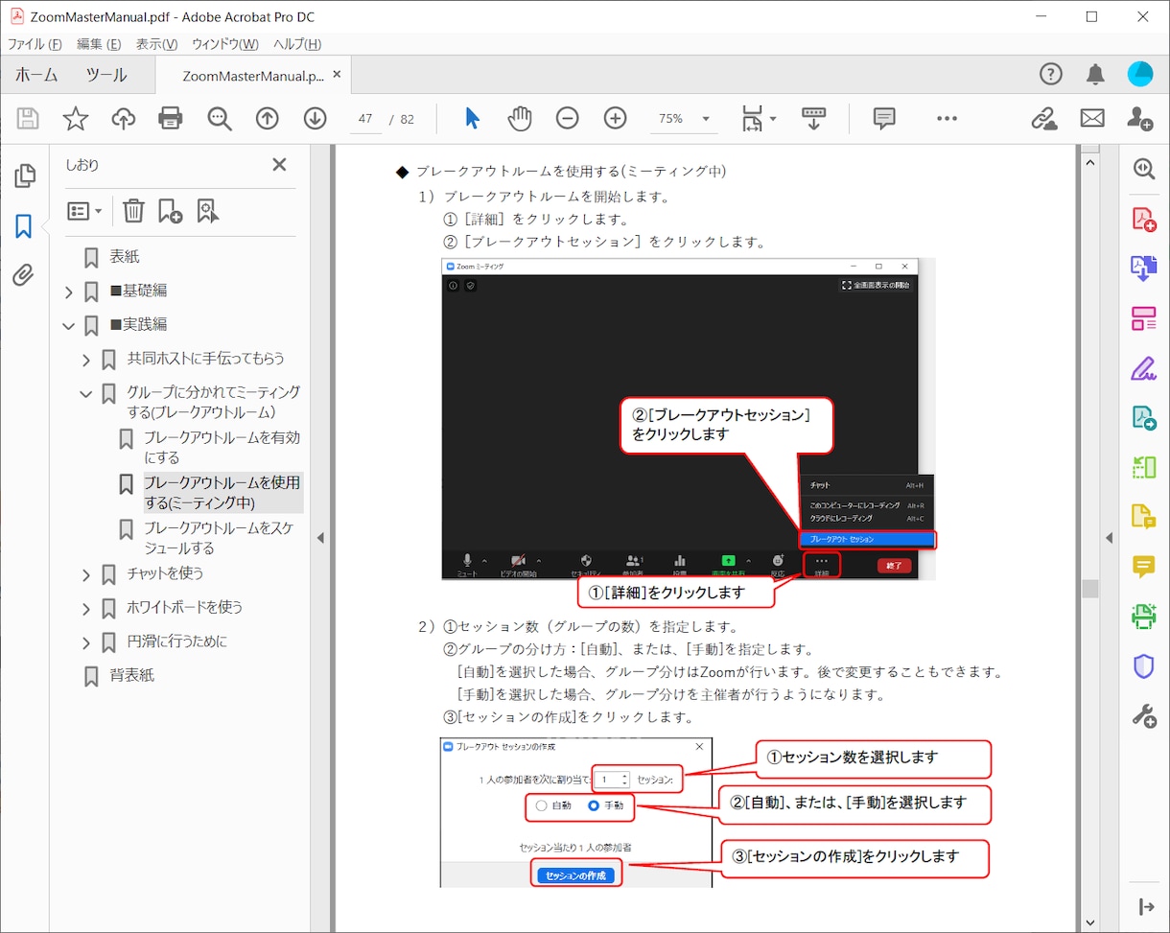The width and height of the screenshot is (1170, 933).
Task: Zoom in with plus icon
Action: tap(615, 118)
